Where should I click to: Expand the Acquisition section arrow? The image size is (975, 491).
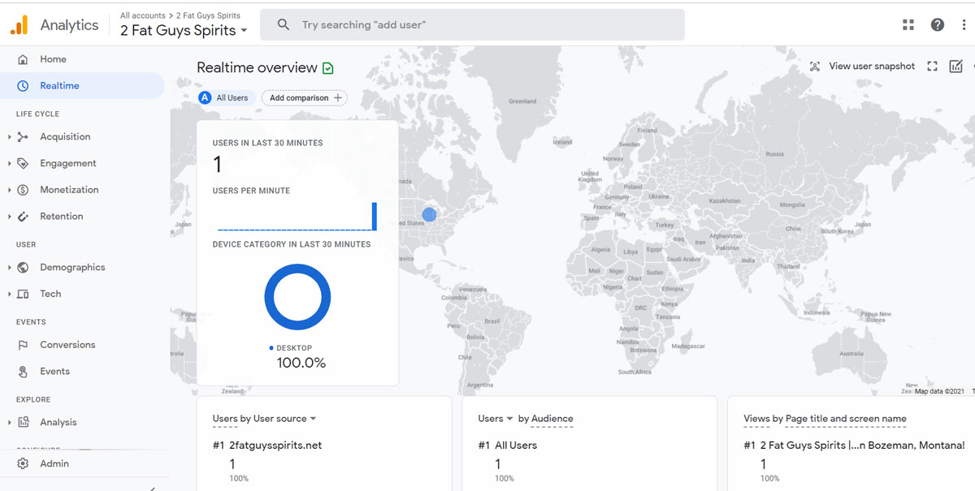(x=10, y=137)
